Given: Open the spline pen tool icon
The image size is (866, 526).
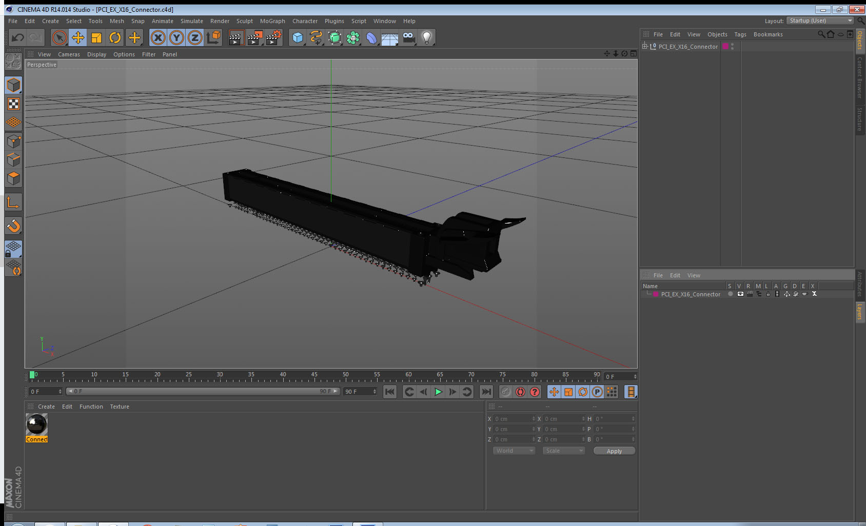Looking at the screenshot, I should pos(316,37).
